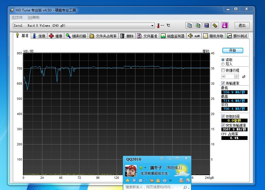Click the QQ star level icon

point(128,181)
